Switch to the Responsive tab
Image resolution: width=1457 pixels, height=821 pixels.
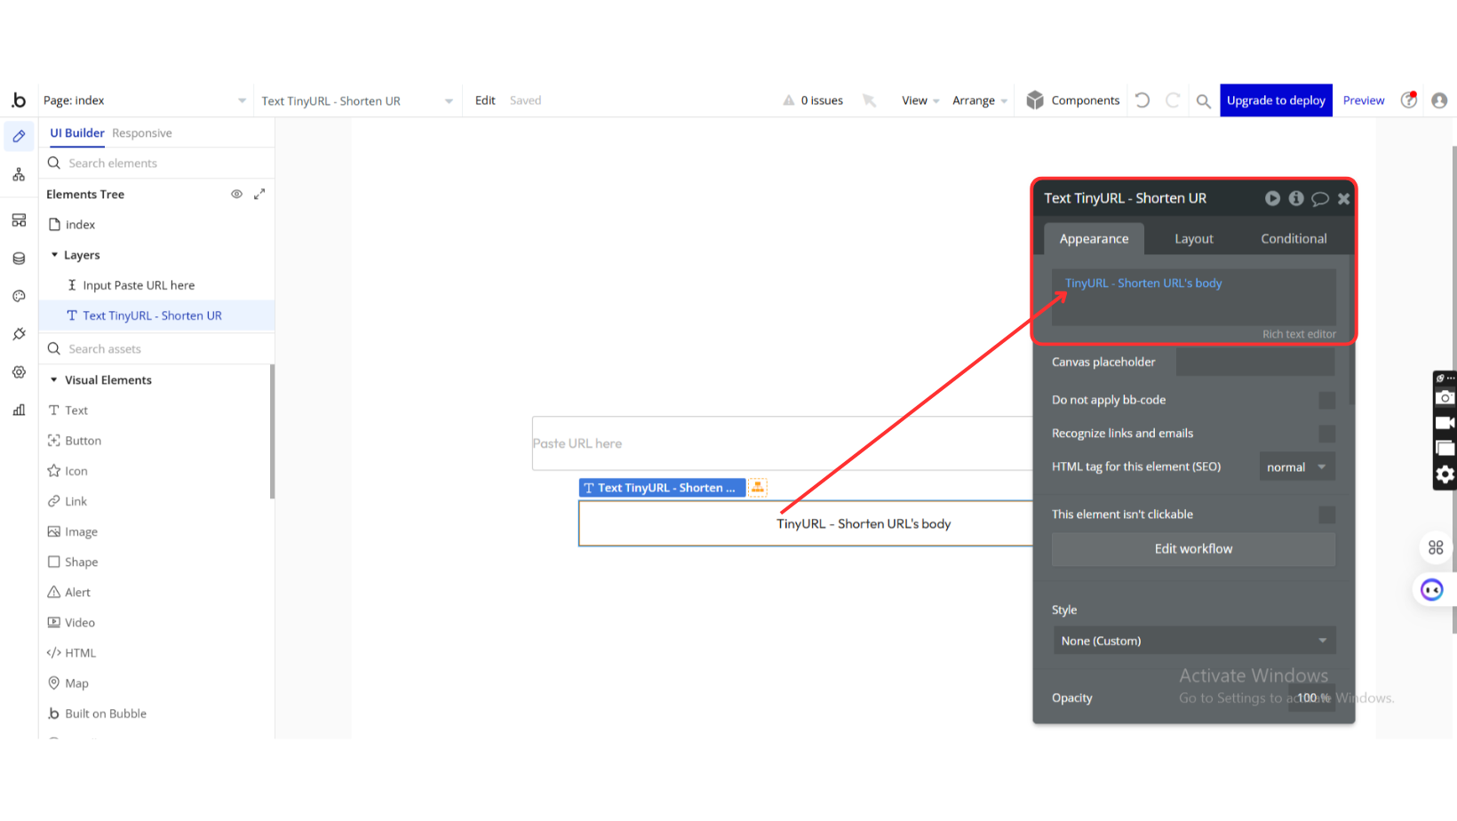pos(142,133)
